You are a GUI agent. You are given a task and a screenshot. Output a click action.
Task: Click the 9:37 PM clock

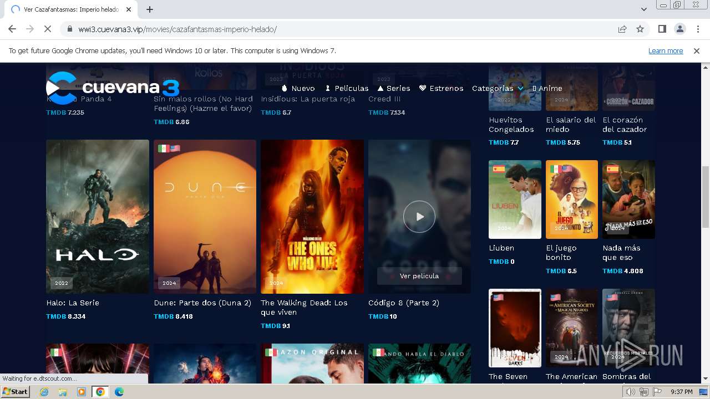(681, 392)
